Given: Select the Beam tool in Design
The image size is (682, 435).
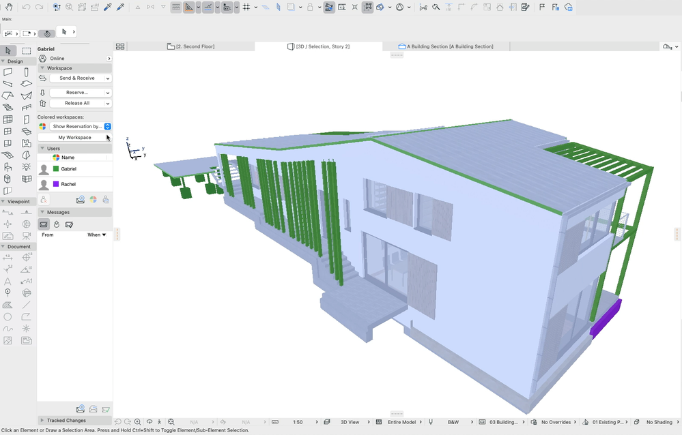Looking at the screenshot, I should pyautogui.click(x=8, y=84).
